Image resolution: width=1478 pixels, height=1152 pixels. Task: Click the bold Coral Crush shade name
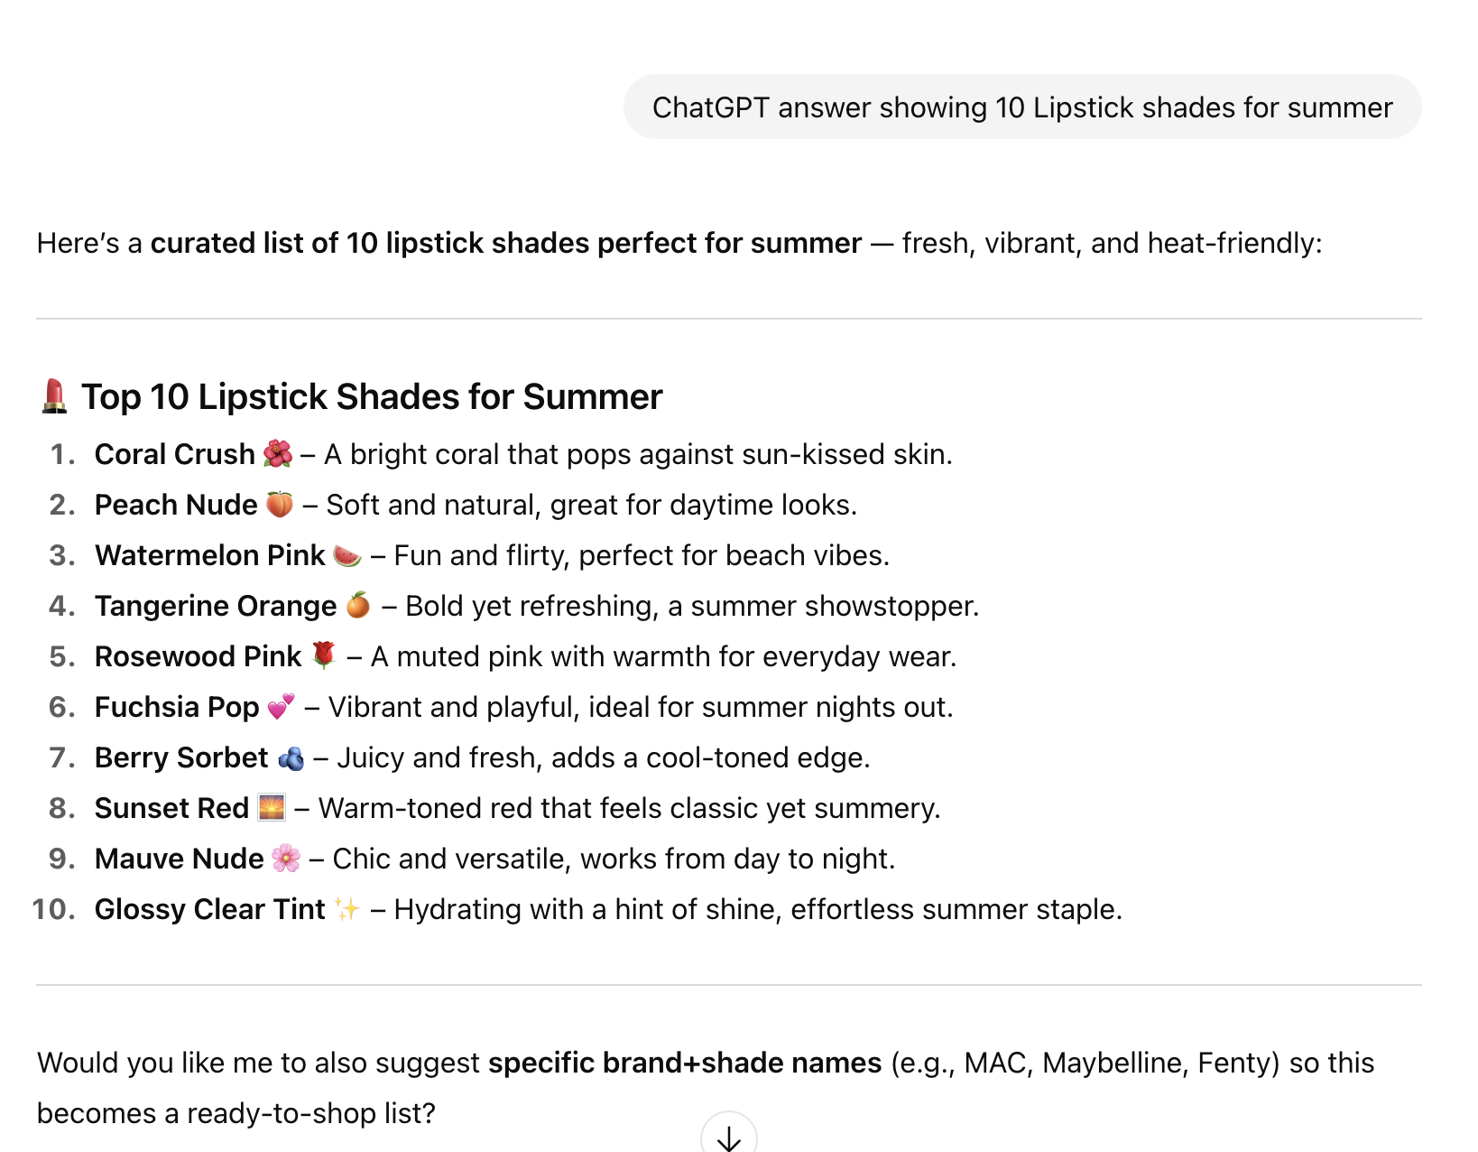point(175,454)
